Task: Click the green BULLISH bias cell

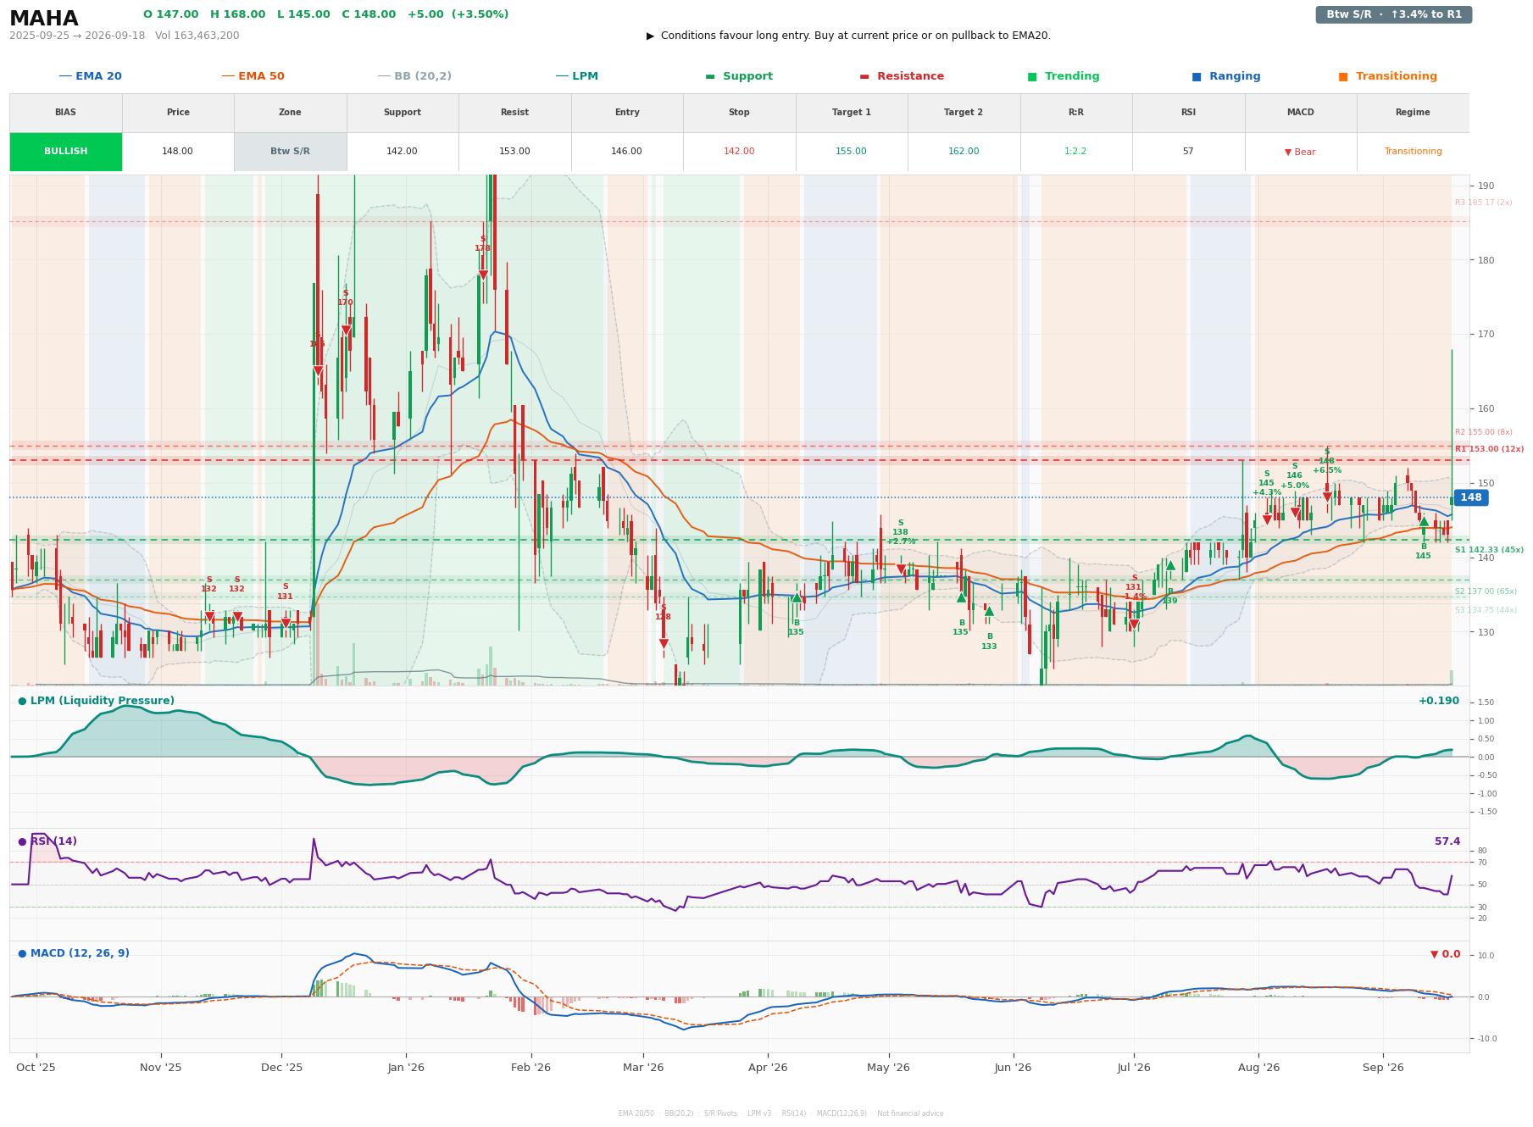Action: click(65, 152)
